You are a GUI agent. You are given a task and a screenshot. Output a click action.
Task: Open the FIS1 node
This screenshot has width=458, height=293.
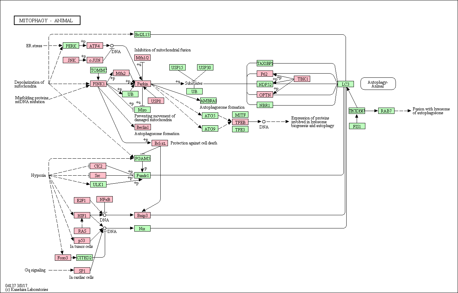[x=357, y=126]
